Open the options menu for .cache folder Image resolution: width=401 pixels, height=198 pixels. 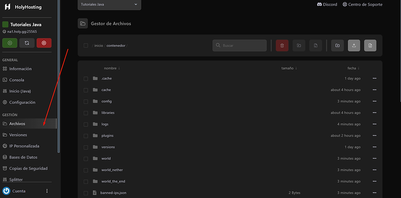point(374,78)
